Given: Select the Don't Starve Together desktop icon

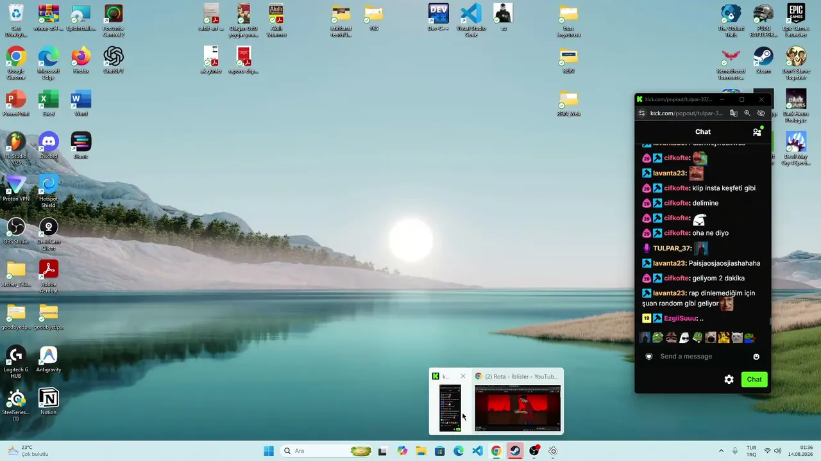Looking at the screenshot, I should 796,63.
